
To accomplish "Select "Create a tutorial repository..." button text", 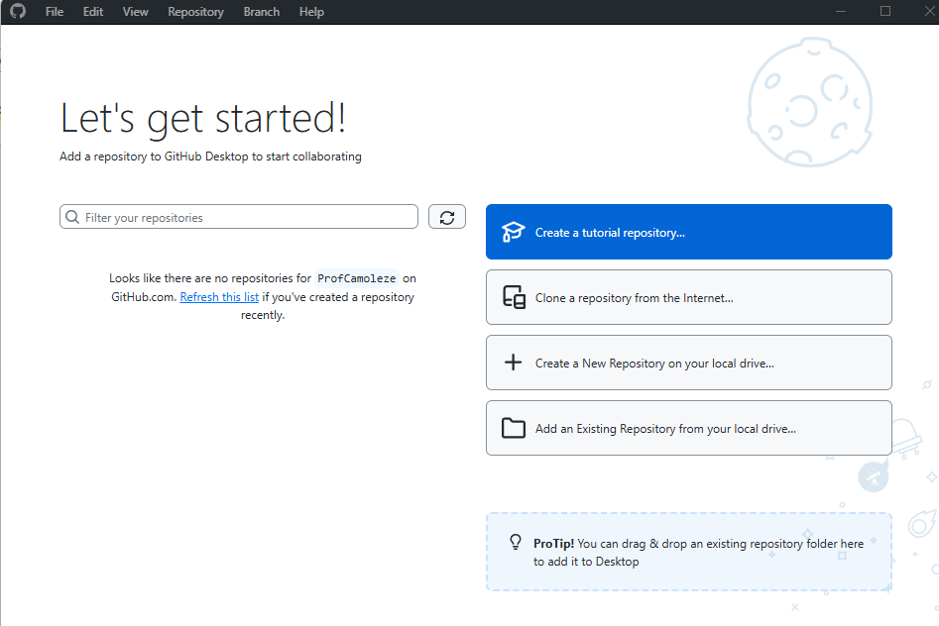I will pyautogui.click(x=610, y=233).
